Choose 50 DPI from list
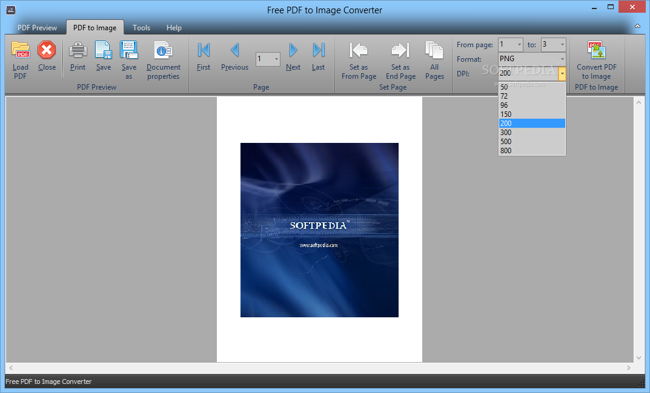Image resolution: width=650 pixels, height=393 pixels. [532, 87]
